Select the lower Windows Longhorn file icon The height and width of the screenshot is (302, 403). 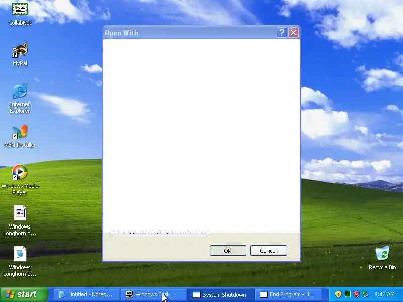(20, 254)
